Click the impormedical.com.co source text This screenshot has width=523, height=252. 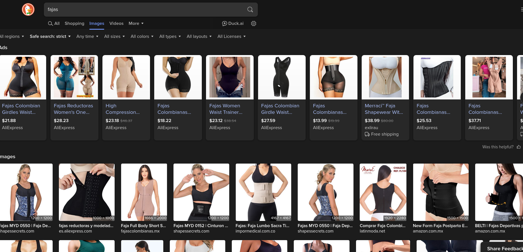255,231
